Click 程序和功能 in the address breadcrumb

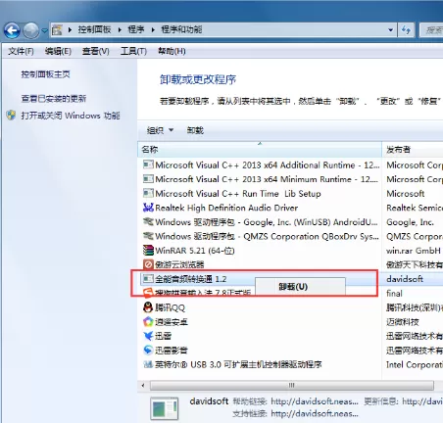[x=181, y=29]
